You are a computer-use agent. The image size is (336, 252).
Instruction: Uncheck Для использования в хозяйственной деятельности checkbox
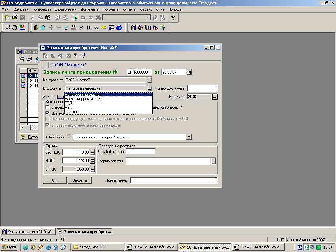[48, 113]
